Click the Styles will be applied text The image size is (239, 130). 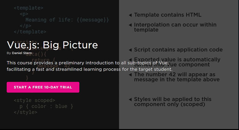coord(173,102)
